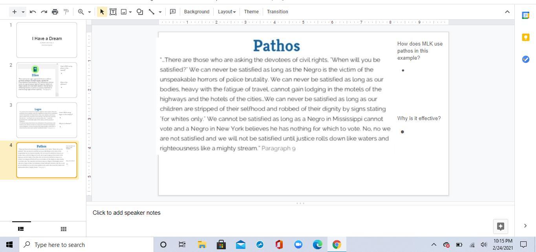Screen dimensions: 536x252
Task: Open Zoom from taskbar
Action: click(298, 245)
